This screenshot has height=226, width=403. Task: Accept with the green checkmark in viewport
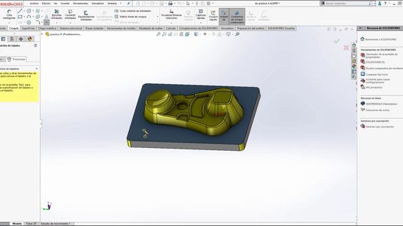click(x=336, y=41)
